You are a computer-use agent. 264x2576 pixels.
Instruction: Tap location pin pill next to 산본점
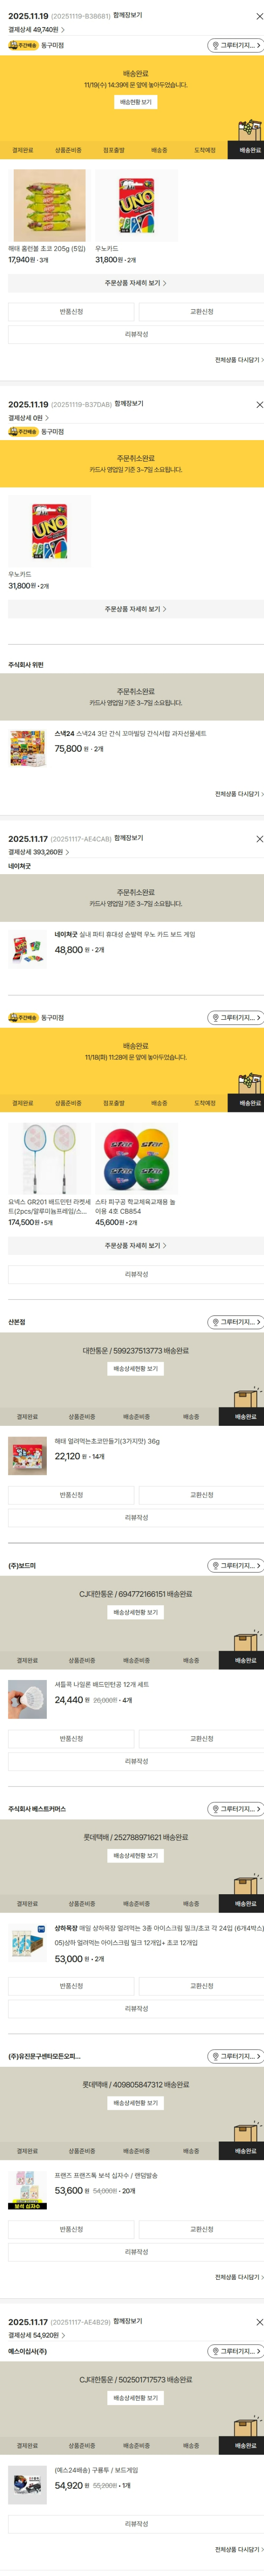coord(235,1321)
